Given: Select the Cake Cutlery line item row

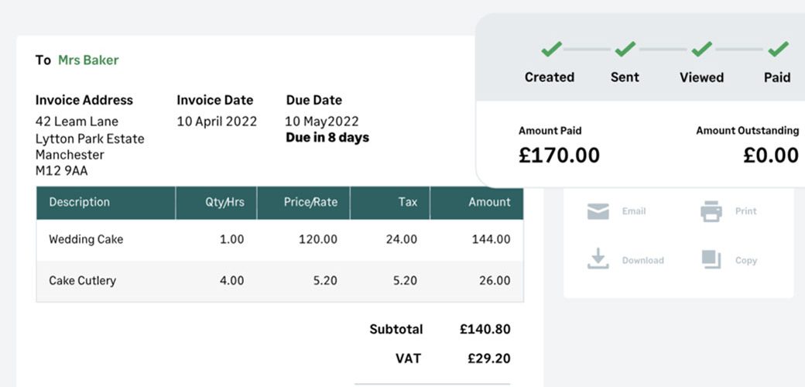Looking at the screenshot, I should [x=279, y=281].
